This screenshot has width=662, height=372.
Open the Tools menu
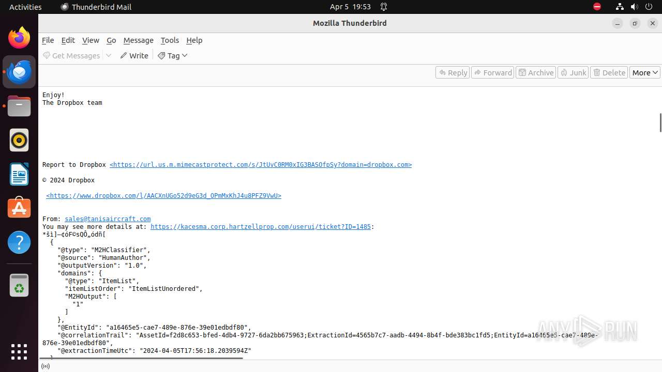[170, 40]
